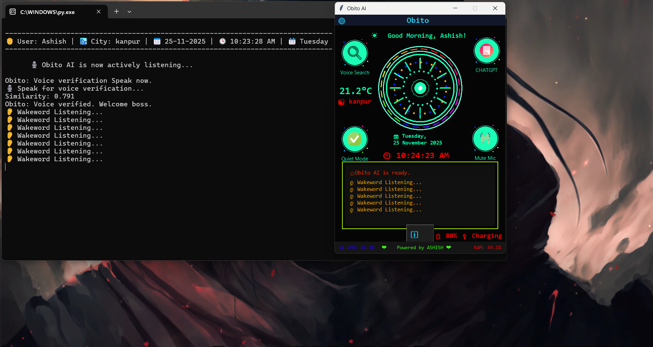Viewport: 653px width, 347px height.
Task: Close the py.exe terminal tab
Action: point(99,12)
